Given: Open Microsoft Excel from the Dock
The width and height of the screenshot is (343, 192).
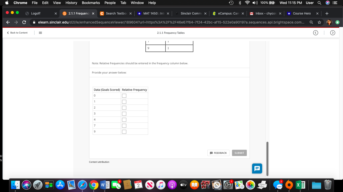Looking at the screenshot, I should (x=301, y=185).
